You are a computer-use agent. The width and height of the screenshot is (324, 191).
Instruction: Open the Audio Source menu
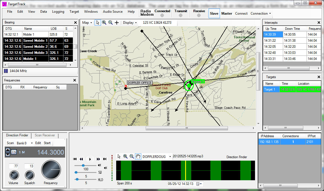(113, 12)
